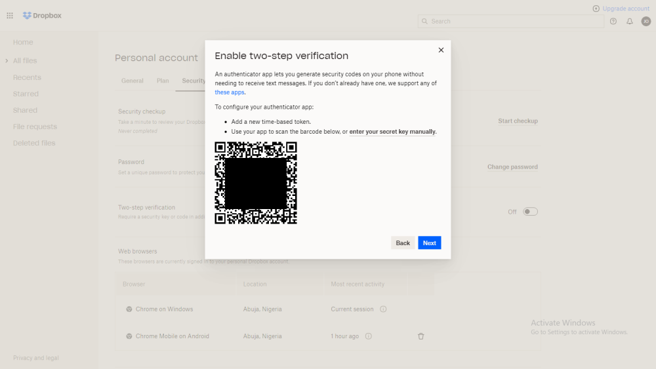Click the Dropbox logo
The width and height of the screenshot is (656, 369).
[42, 16]
